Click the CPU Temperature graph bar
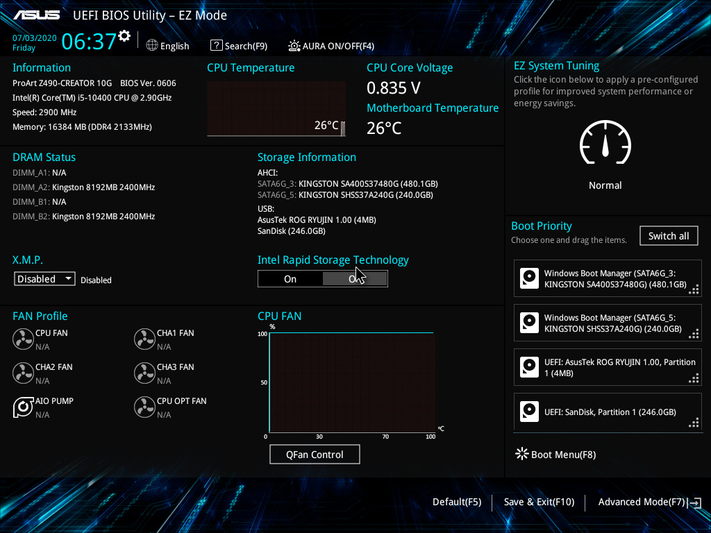This screenshot has height=533, width=711. 343,128
